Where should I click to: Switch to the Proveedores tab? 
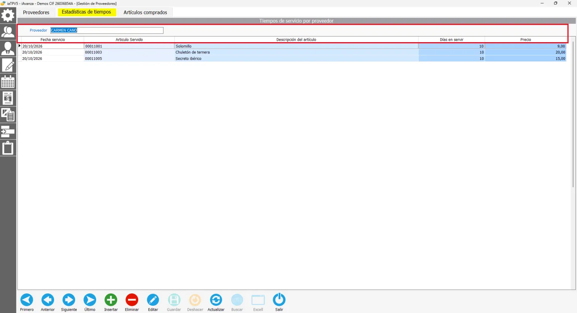point(36,12)
